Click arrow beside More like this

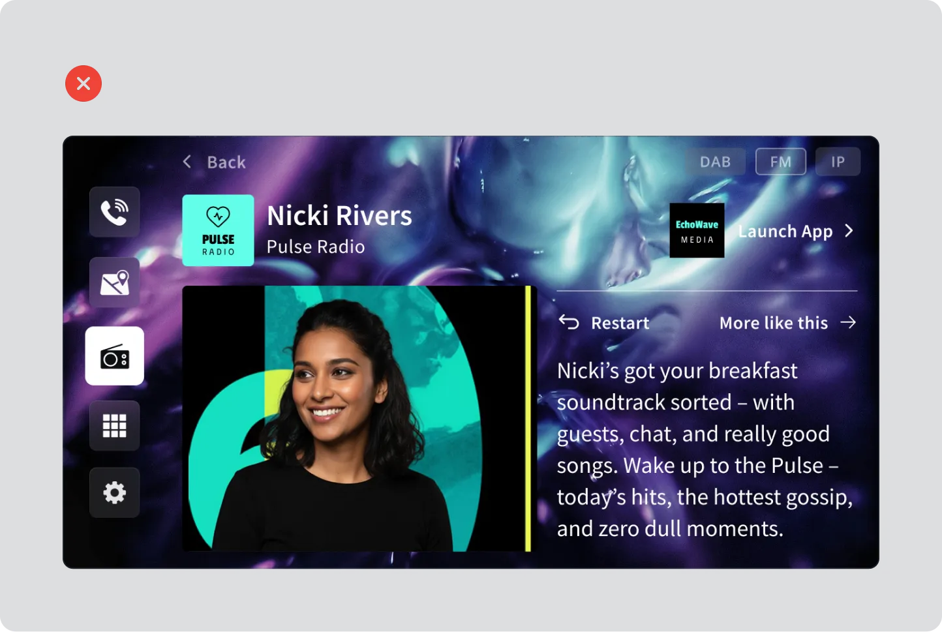(x=848, y=322)
